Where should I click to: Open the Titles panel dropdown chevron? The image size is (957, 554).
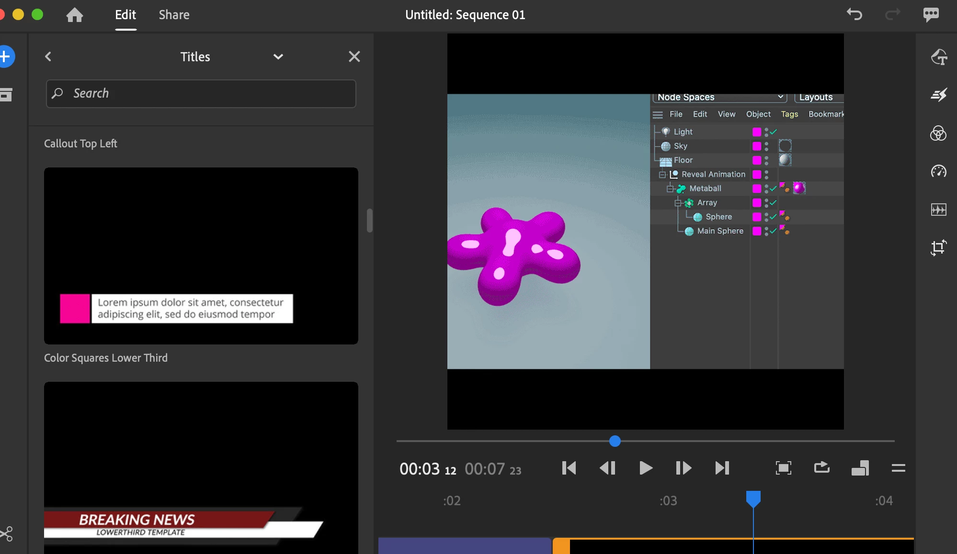(x=278, y=57)
